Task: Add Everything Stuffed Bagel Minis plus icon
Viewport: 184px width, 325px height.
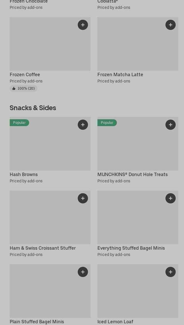Action: pyautogui.click(x=171, y=198)
